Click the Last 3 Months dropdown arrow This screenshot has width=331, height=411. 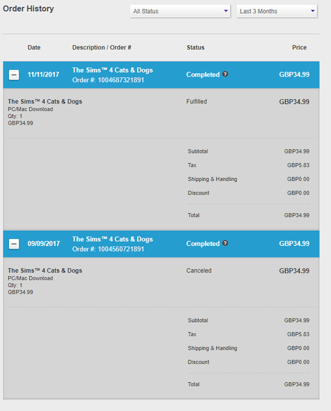tap(312, 11)
